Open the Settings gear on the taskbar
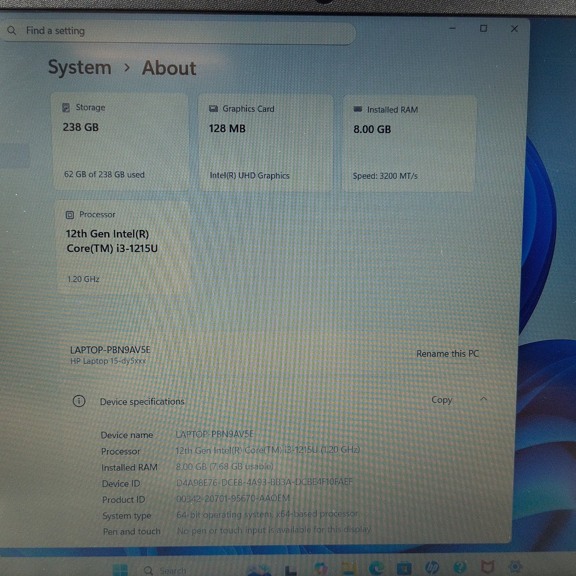 [x=514, y=568]
